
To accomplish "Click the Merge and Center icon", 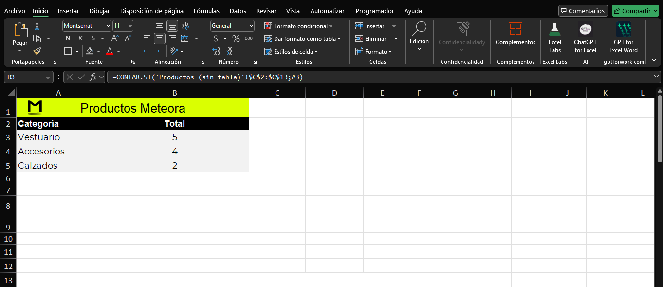I will (185, 38).
